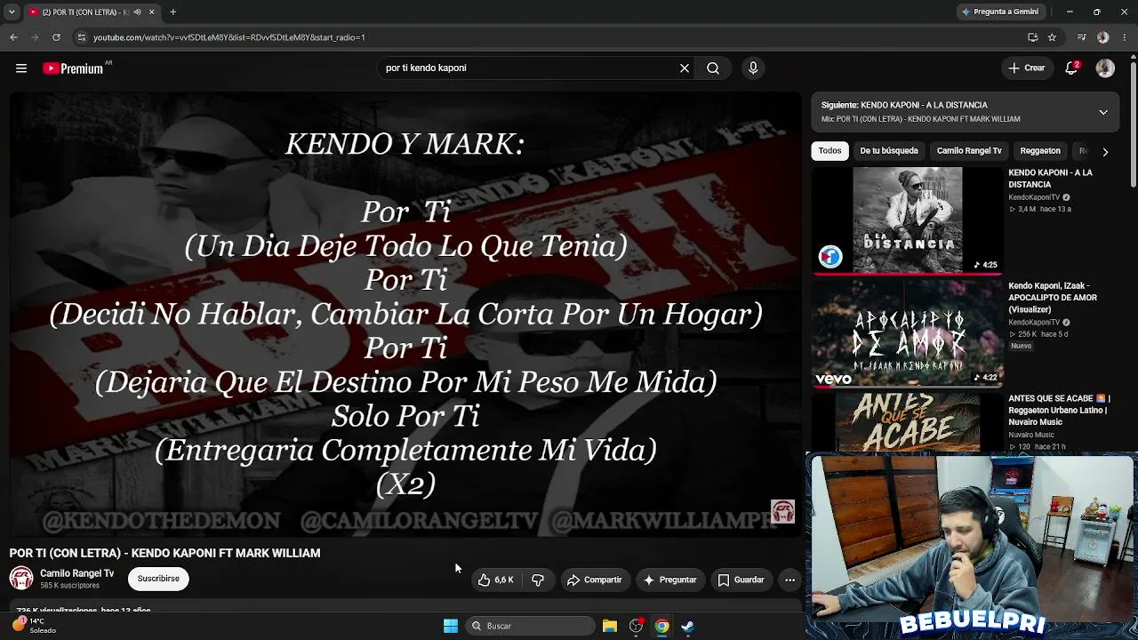Open the APOCALIPTO DE AMOR thumbnail

pyautogui.click(x=907, y=333)
